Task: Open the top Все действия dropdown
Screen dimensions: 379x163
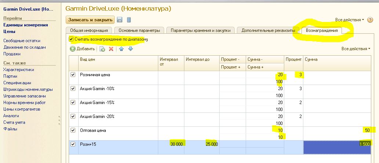Action: pyautogui.click(x=350, y=20)
